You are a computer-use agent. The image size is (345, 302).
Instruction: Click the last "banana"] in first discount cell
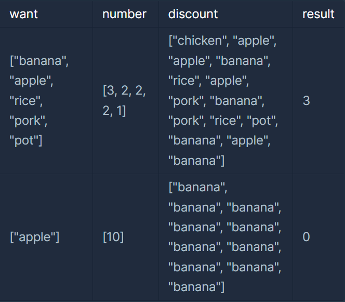196,161
